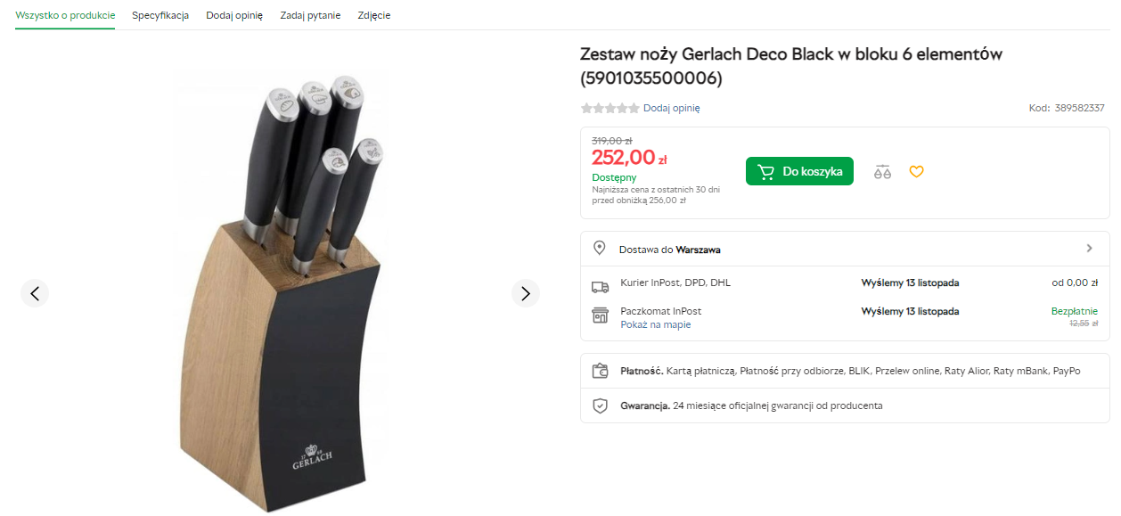
Task: Click the five-star rating row
Action: (x=610, y=108)
